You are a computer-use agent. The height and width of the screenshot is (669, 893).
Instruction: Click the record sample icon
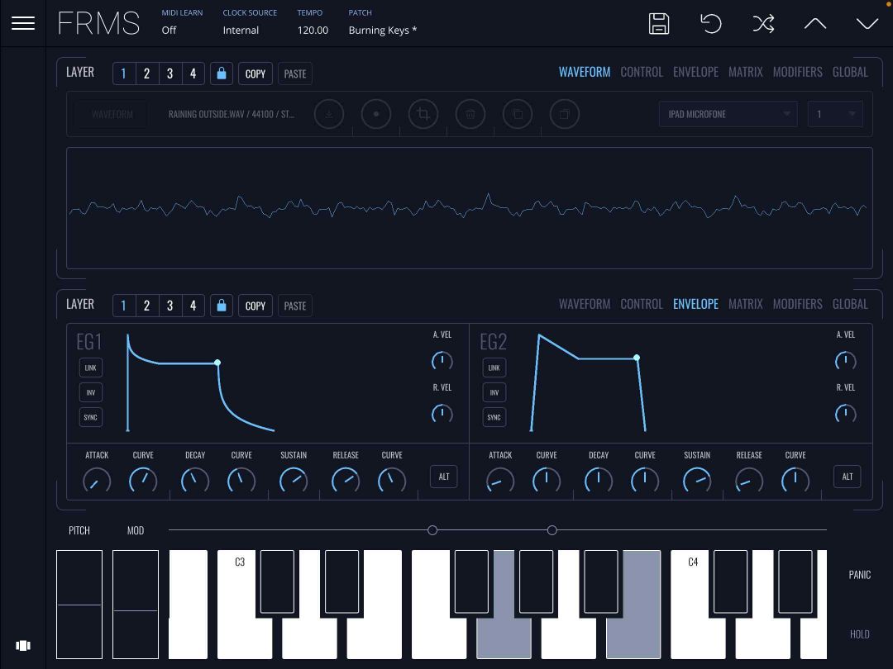pyautogui.click(x=376, y=114)
